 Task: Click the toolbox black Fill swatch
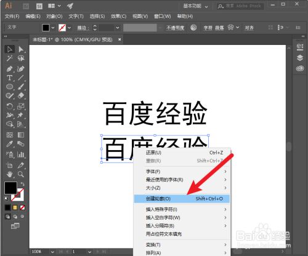(x=10, y=188)
